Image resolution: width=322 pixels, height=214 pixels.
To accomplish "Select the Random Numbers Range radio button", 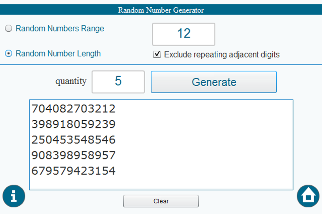I will pos(9,29).
